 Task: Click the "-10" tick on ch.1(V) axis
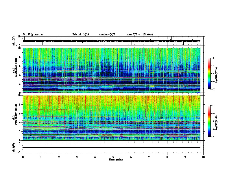[19, 45]
